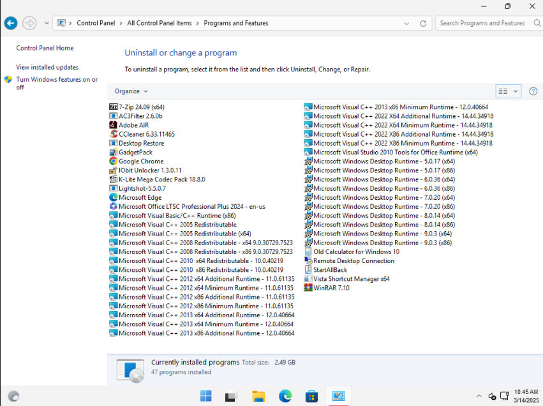Click the Lightshot-5.5.0.7 icon
Image resolution: width=543 pixels, height=406 pixels.
tap(113, 188)
